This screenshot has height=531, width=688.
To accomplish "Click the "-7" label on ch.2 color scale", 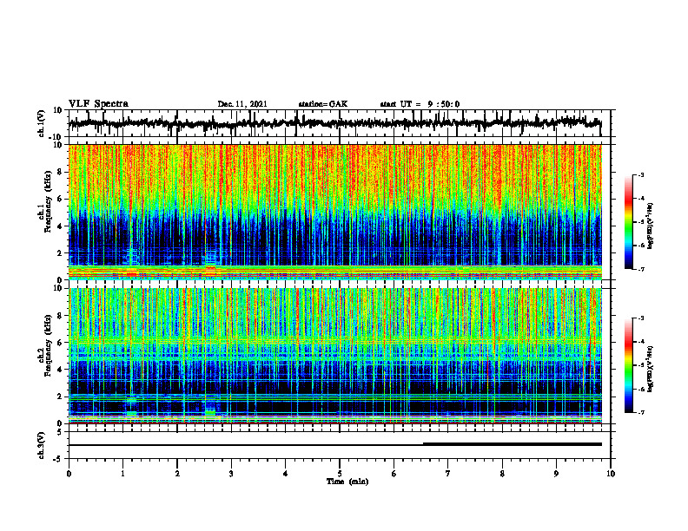I will (x=640, y=413).
